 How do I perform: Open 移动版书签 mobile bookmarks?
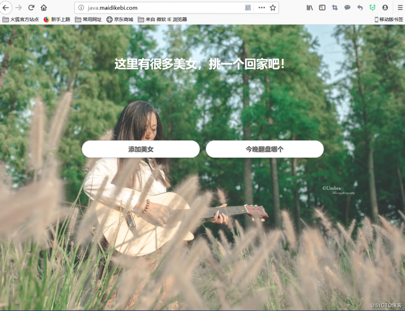pos(389,19)
